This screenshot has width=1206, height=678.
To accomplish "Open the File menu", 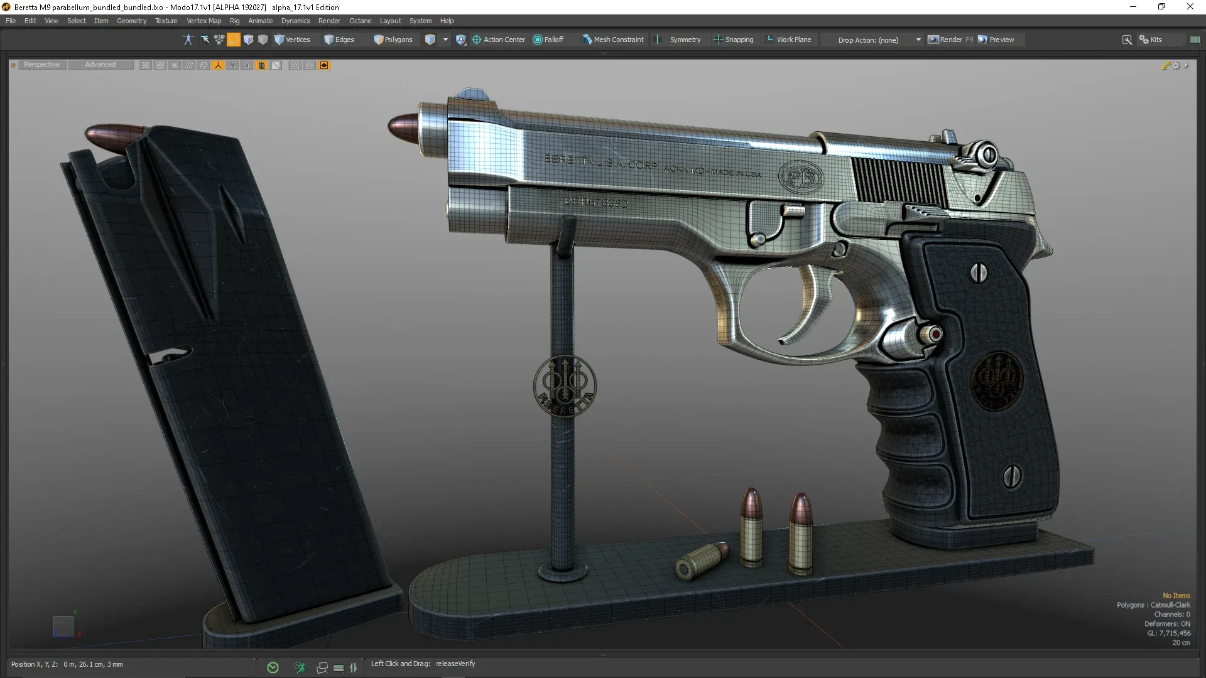I will click(11, 21).
